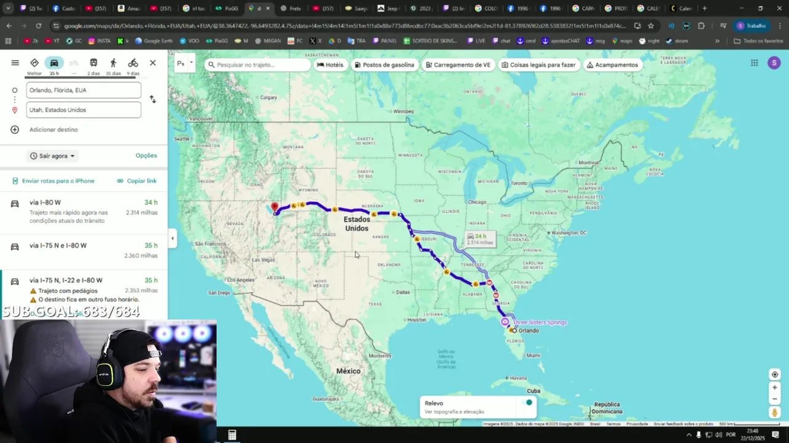Click the plus icon to add destination
The height and width of the screenshot is (443, 789).
pyautogui.click(x=15, y=130)
